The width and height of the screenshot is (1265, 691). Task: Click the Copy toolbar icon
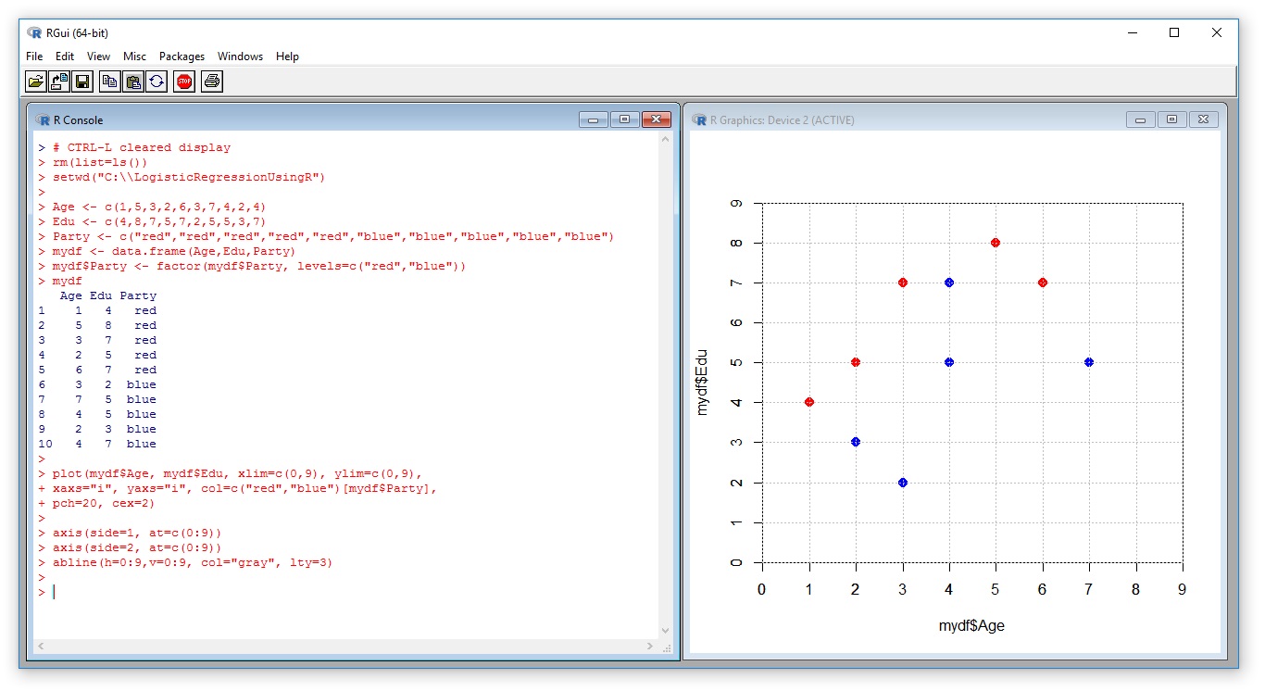click(x=110, y=82)
